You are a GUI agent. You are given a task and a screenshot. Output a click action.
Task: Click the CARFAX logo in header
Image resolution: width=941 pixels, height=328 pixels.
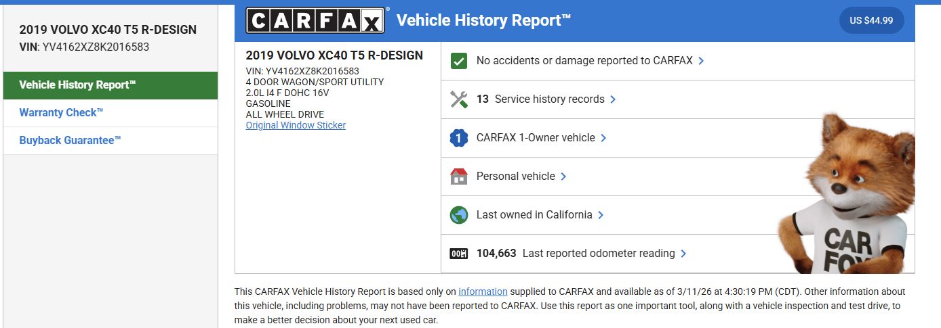point(315,20)
